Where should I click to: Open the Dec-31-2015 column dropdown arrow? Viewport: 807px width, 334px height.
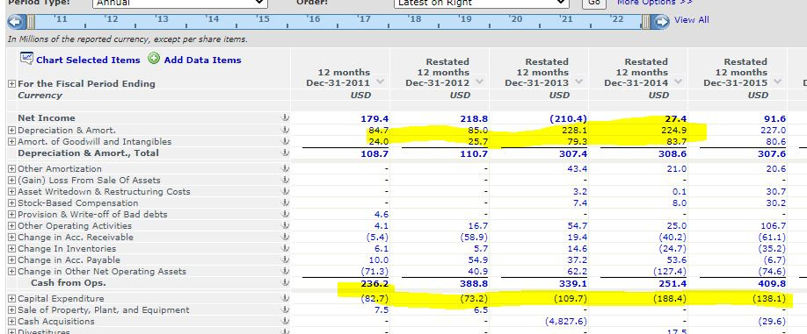point(777,82)
